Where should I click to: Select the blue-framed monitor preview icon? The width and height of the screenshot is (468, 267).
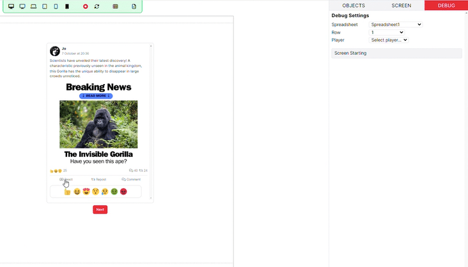(22, 6)
